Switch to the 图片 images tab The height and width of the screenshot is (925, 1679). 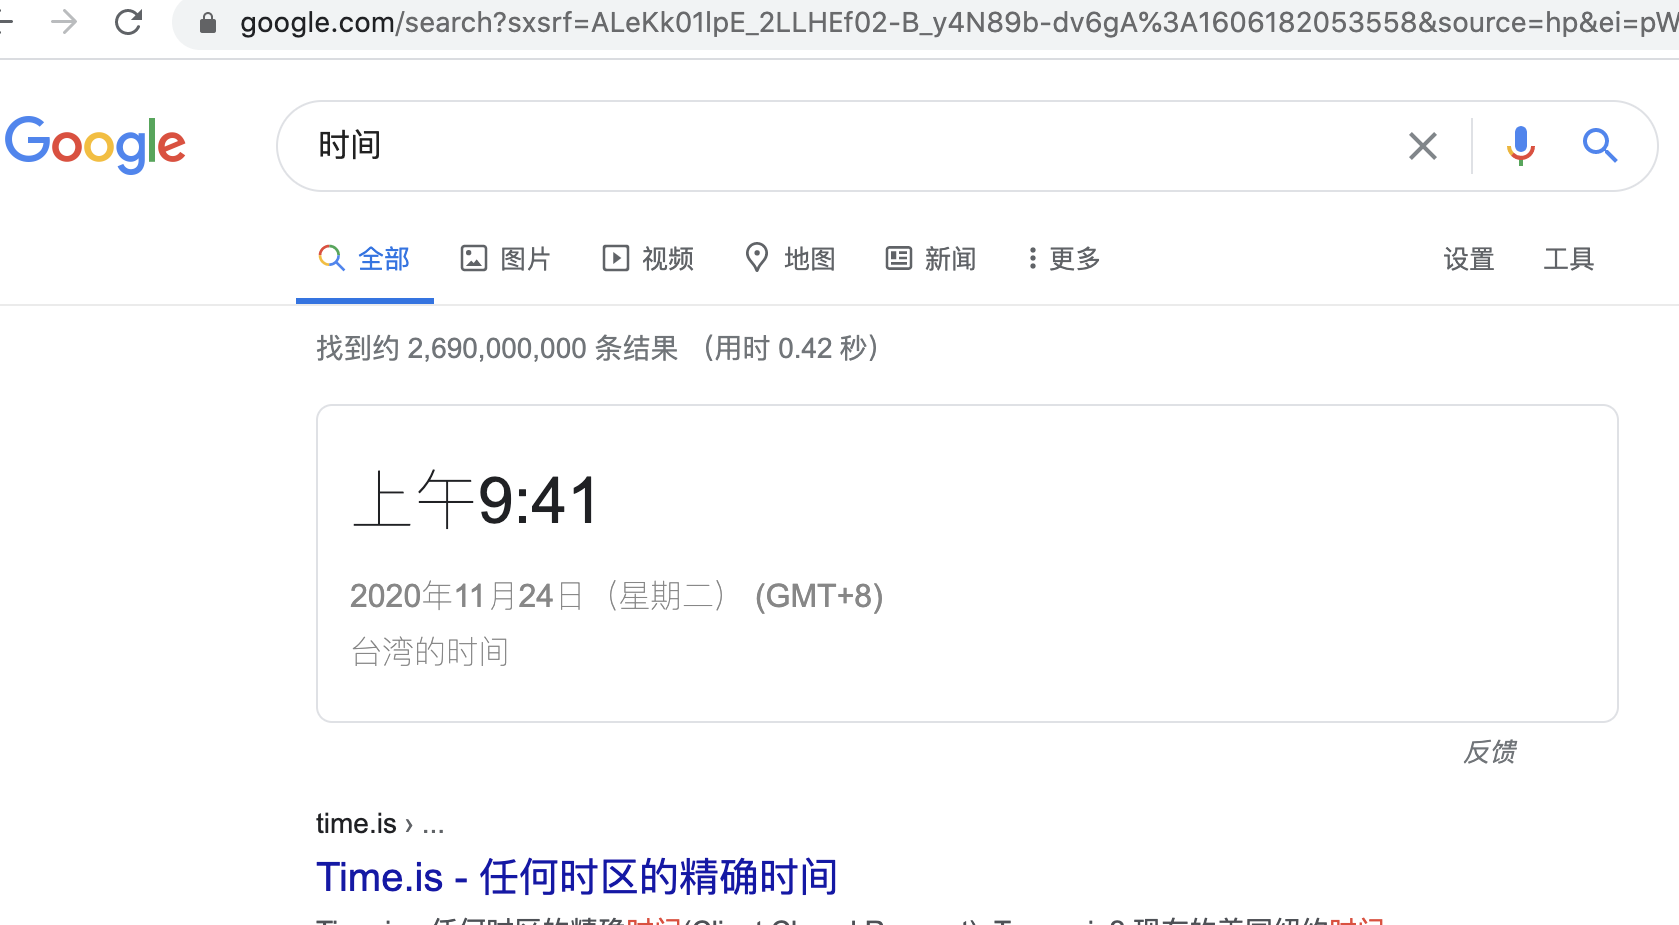506,259
